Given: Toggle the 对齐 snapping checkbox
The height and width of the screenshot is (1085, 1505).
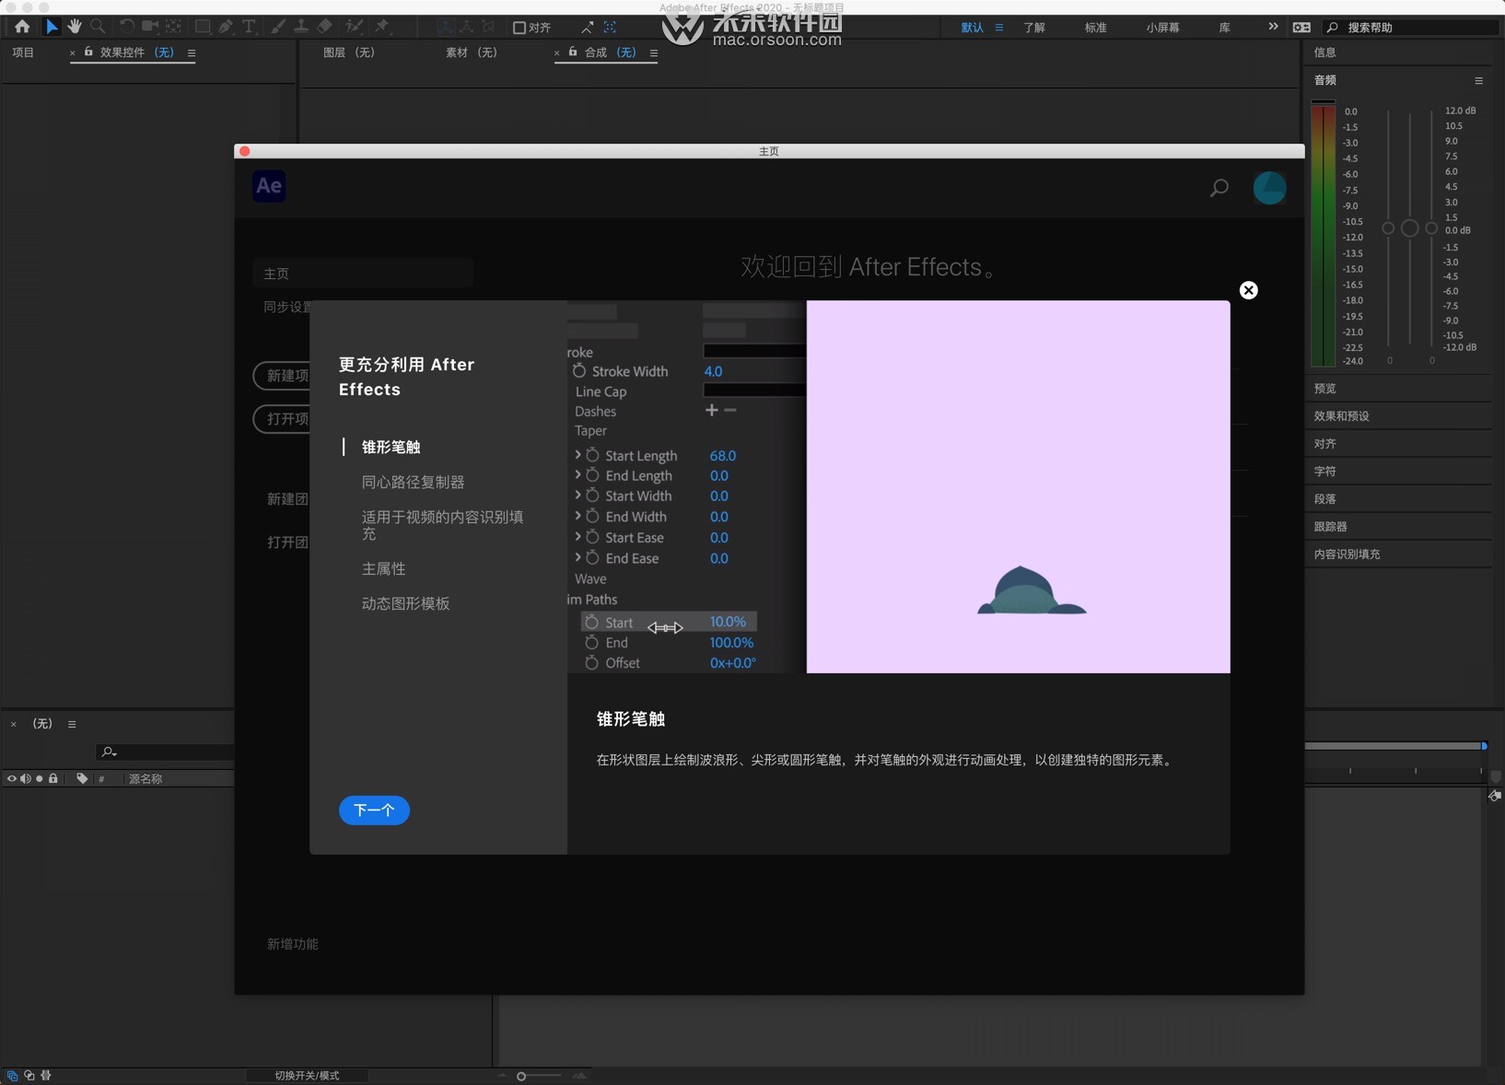Looking at the screenshot, I should (519, 28).
